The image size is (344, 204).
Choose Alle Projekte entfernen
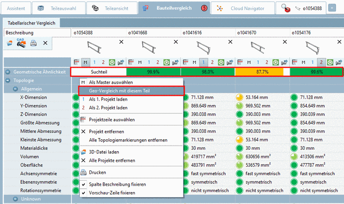(x=131, y=160)
